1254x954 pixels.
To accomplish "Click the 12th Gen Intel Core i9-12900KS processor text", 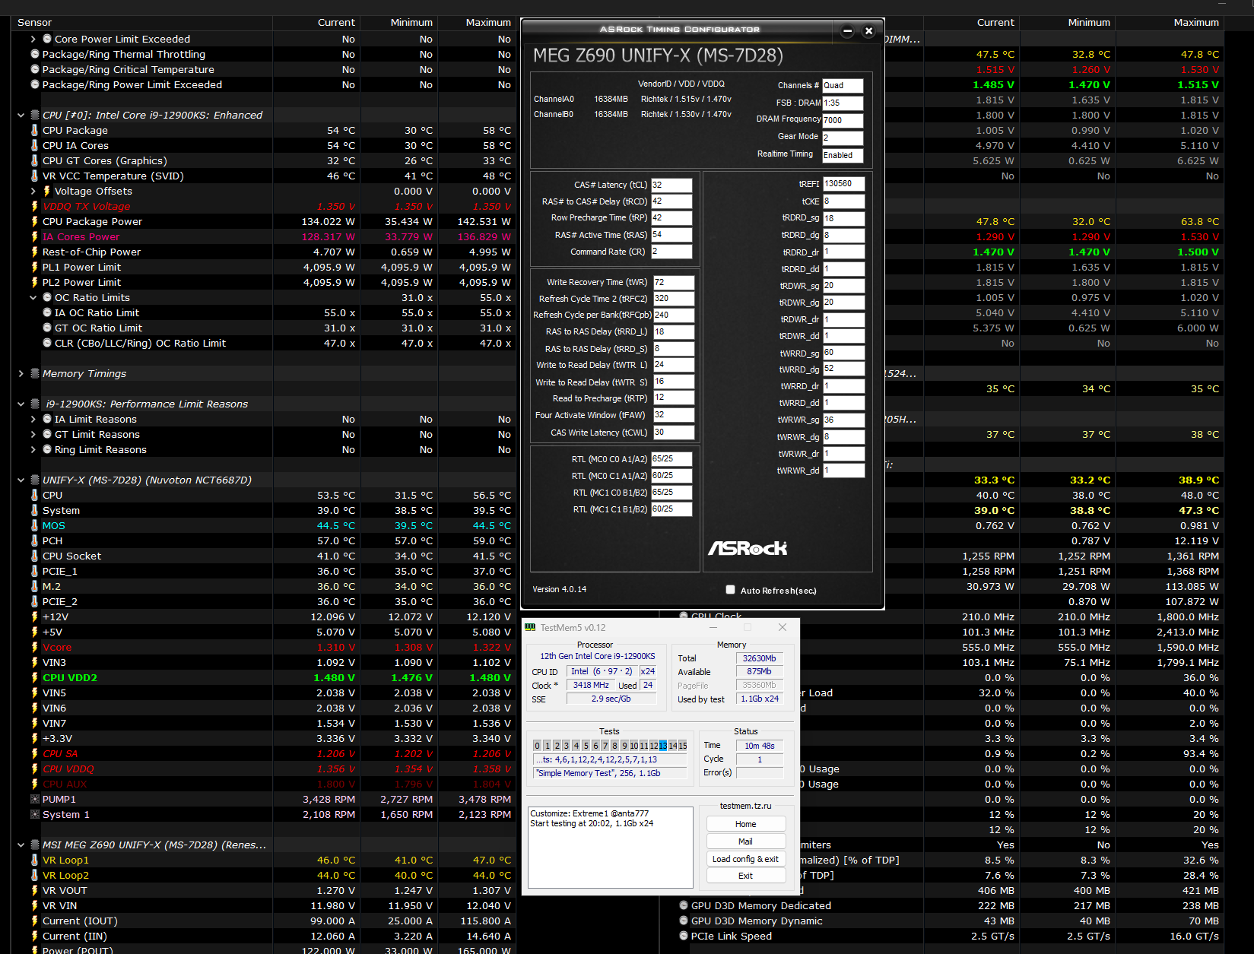I will (598, 656).
